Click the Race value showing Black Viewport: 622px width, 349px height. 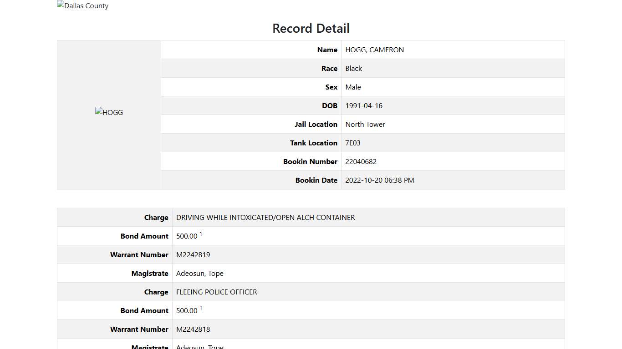coord(353,68)
